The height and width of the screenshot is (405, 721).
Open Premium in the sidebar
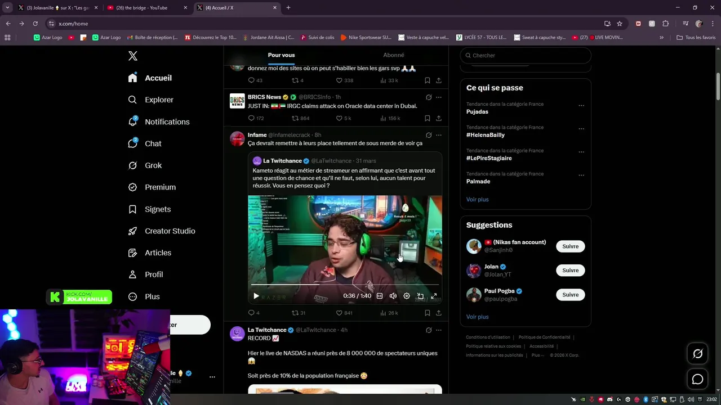pyautogui.click(x=152, y=187)
